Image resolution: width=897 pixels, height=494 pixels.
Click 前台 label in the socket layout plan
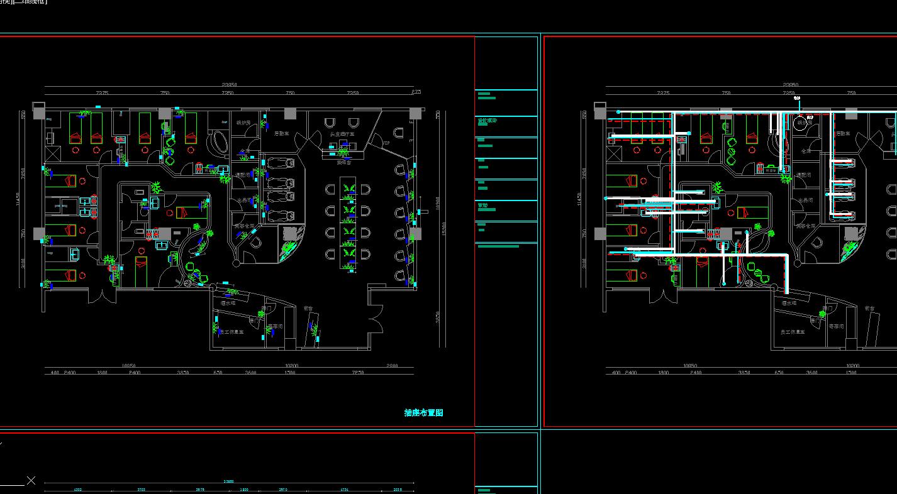pos(308,309)
